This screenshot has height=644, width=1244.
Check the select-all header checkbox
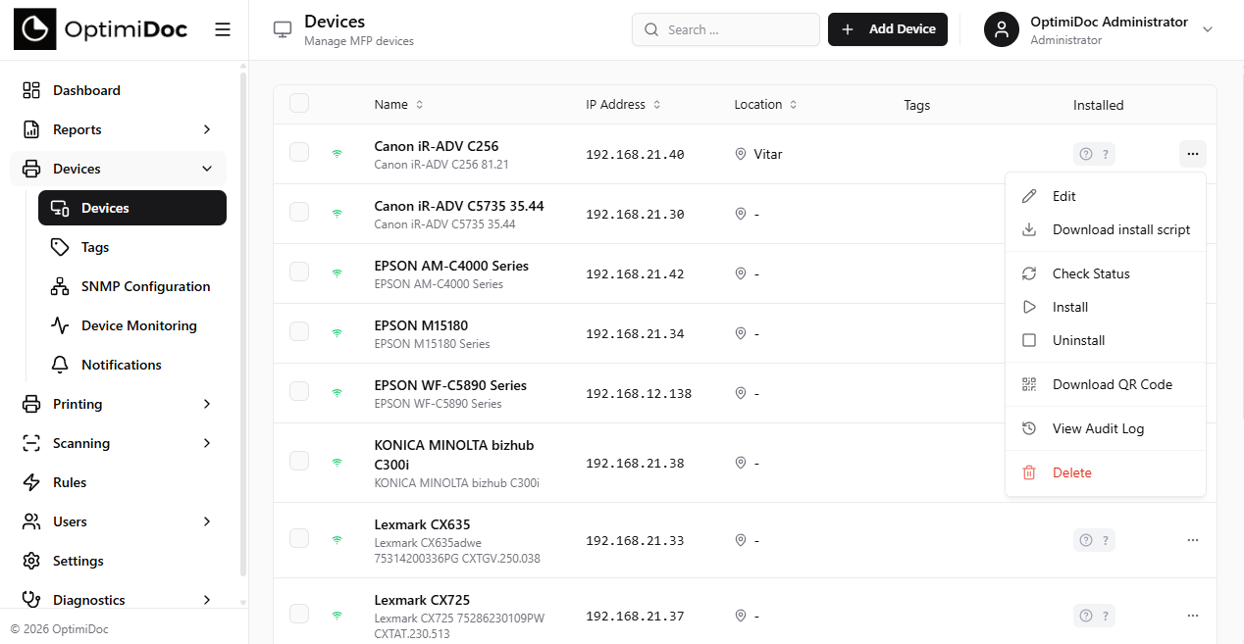tap(299, 103)
